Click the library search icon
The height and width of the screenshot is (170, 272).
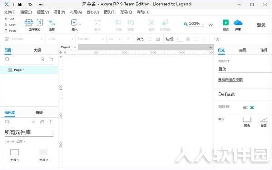(7, 122)
